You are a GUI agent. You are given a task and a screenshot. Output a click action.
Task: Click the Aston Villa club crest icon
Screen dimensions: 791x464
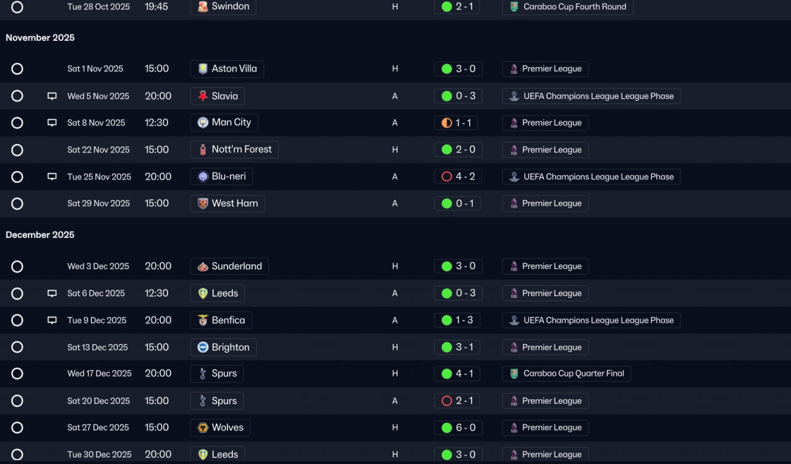[203, 69]
